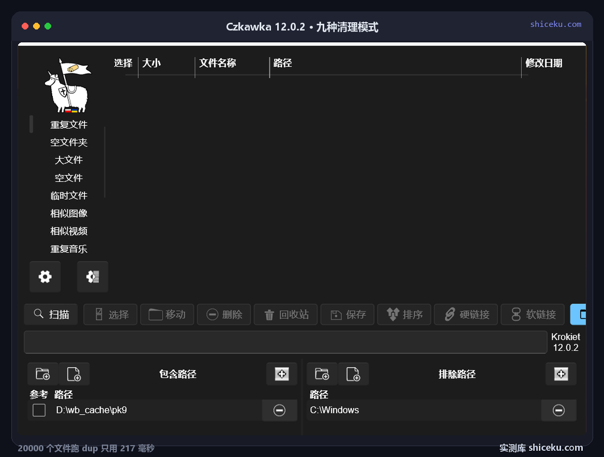Select the 相似视频 mode
Viewport: 604px width, 457px height.
tap(69, 231)
